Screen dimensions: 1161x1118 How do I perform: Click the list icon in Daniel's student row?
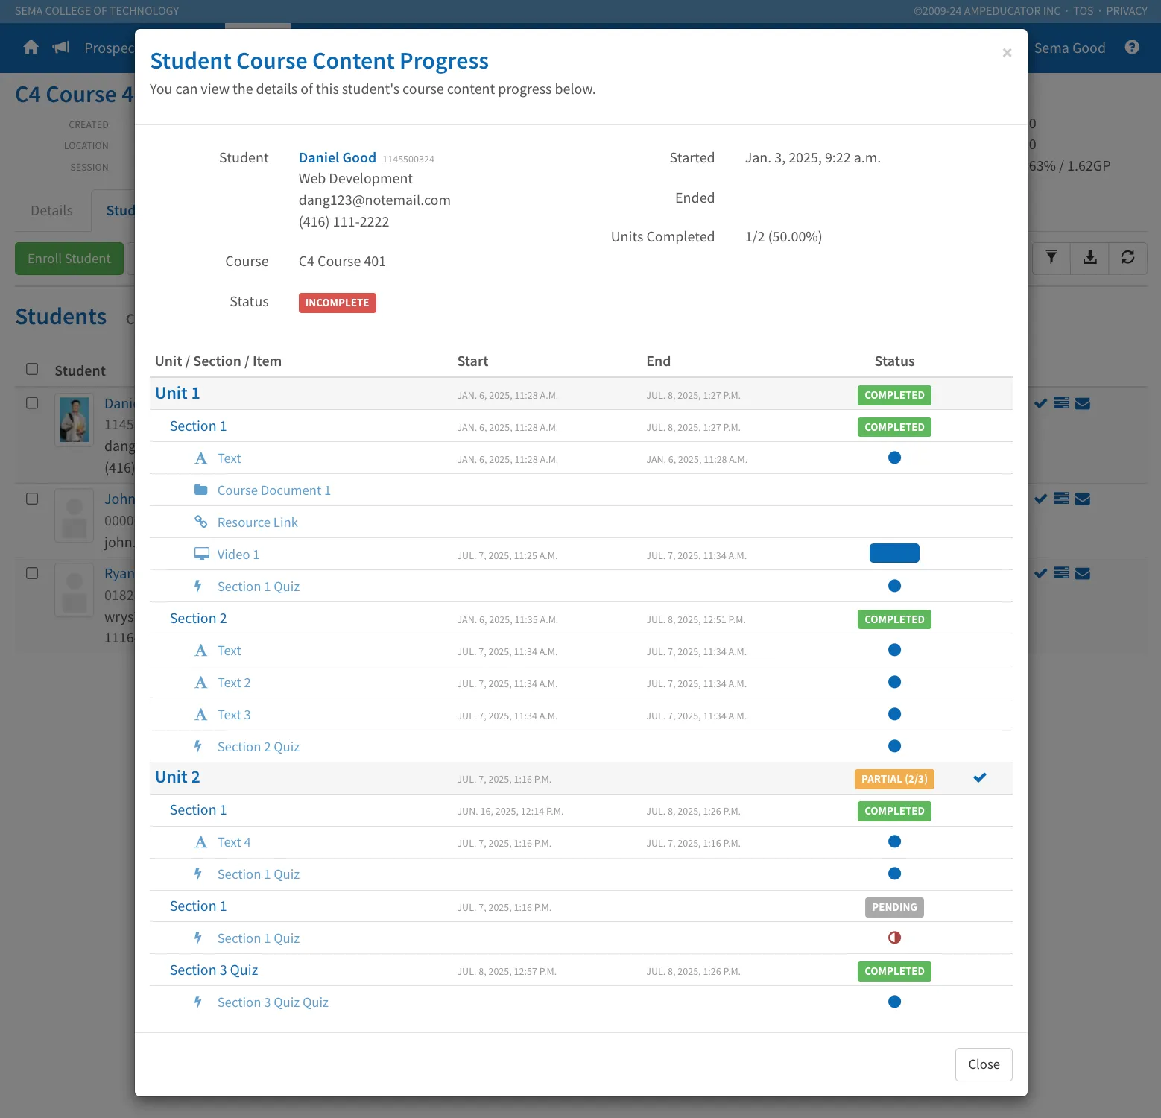coord(1062,403)
